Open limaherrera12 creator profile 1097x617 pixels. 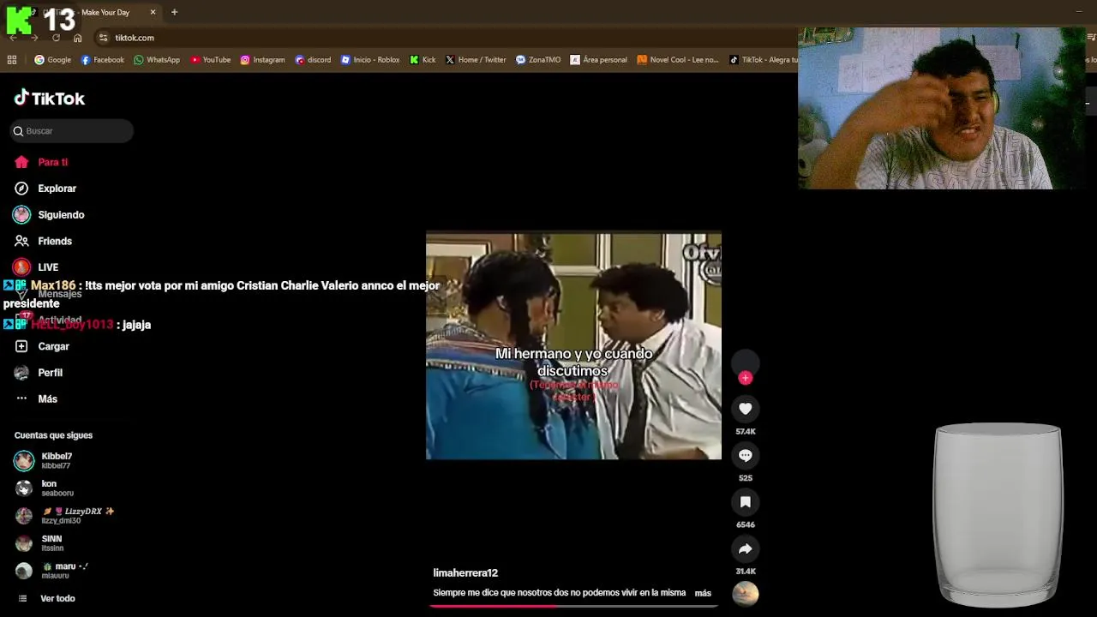pyautogui.click(x=465, y=572)
